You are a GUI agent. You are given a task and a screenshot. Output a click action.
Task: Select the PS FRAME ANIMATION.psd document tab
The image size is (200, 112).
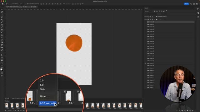pyautogui.click(x=22, y=7)
